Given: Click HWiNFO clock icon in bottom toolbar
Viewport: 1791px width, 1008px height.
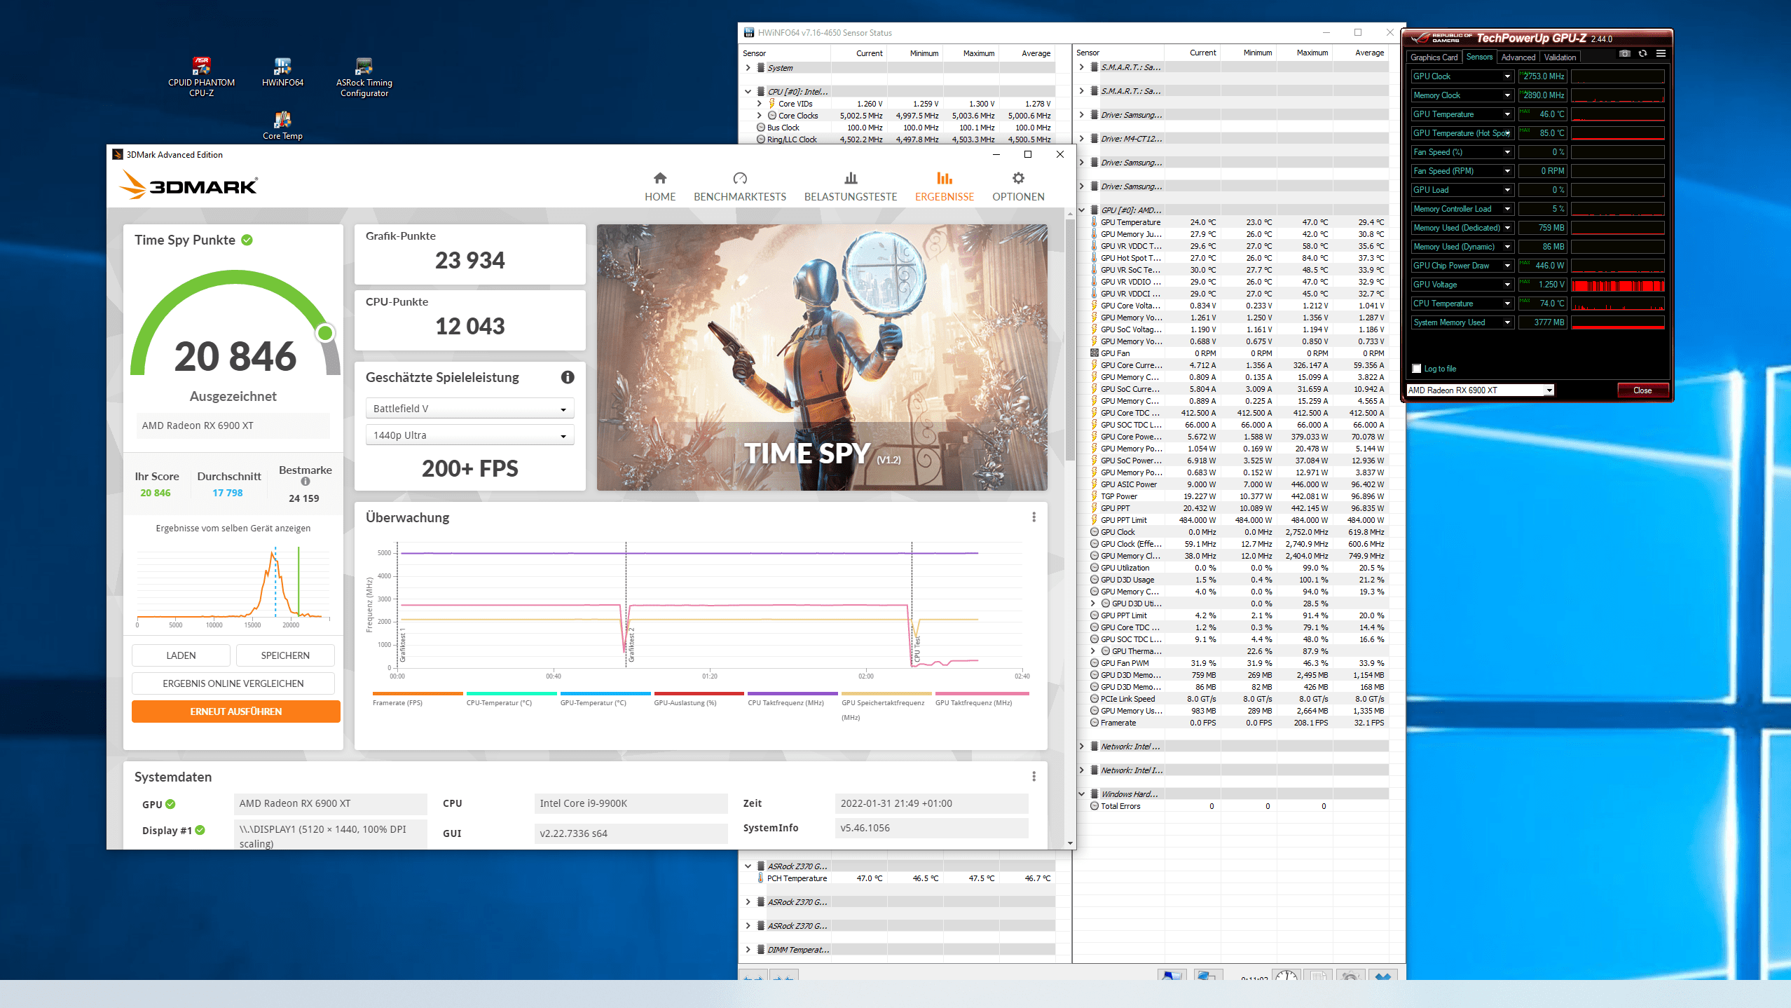Looking at the screenshot, I should 1286,975.
